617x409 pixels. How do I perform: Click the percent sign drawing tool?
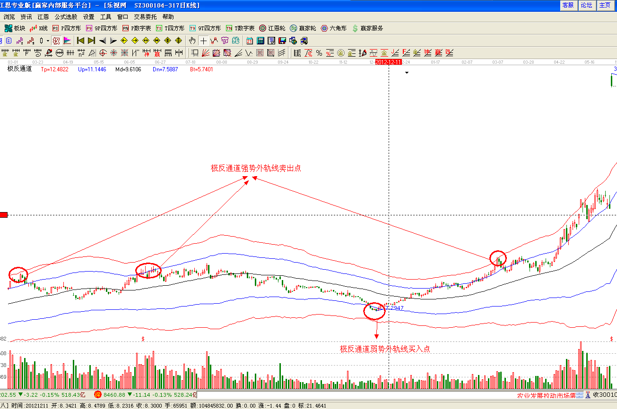319,52
